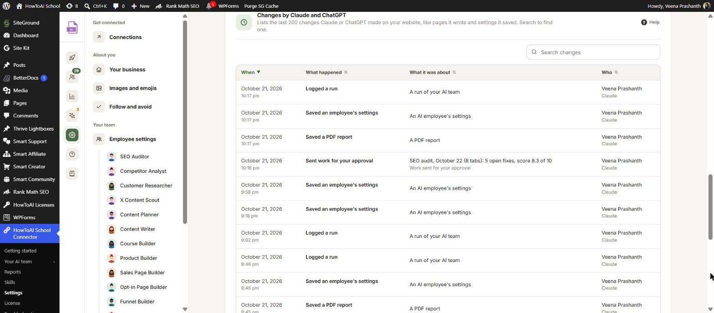The image size is (714, 313).
Task: Click the 'SEO audit, October 22' description
Action: pyautogui.click(x=480, y=161)
